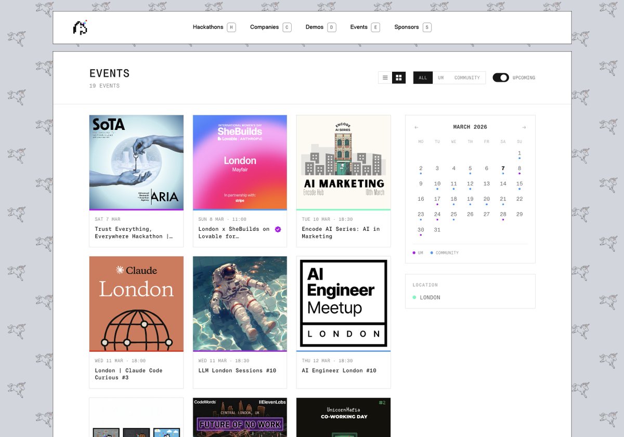Click the C shortcut key badge
This screenshot has width=624, height=437.
(287, 28)
